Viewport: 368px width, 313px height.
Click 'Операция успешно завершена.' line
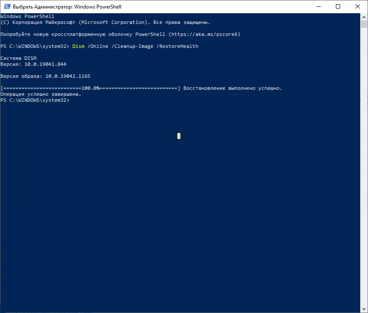pyautogui.click(x=41, y=94)
